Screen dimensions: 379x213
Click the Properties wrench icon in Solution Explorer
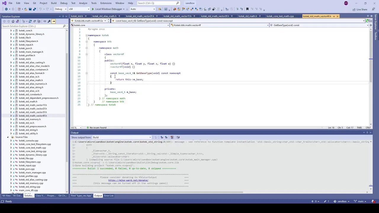49,21
